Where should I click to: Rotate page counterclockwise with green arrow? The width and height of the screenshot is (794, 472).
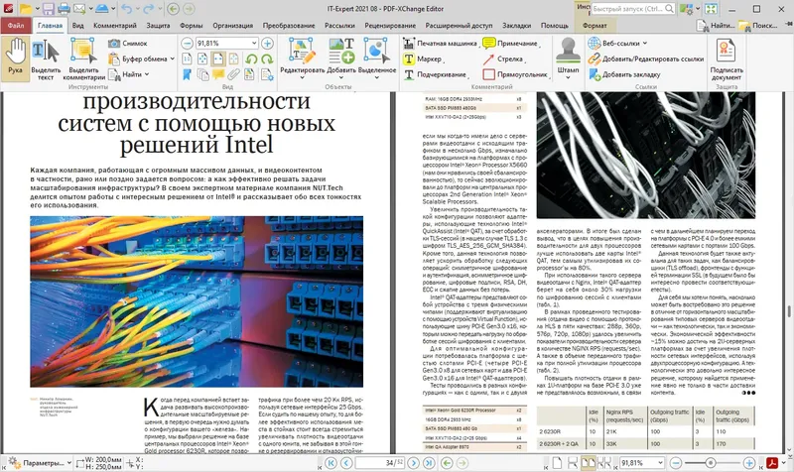click(x=252, y=59)
